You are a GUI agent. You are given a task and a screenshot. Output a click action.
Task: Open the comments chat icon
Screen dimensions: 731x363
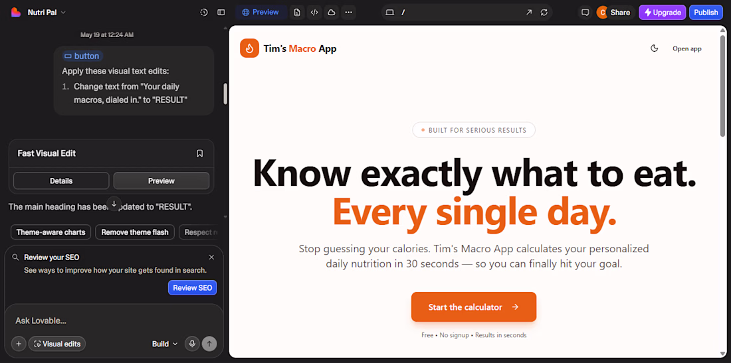tap(585, 13)
